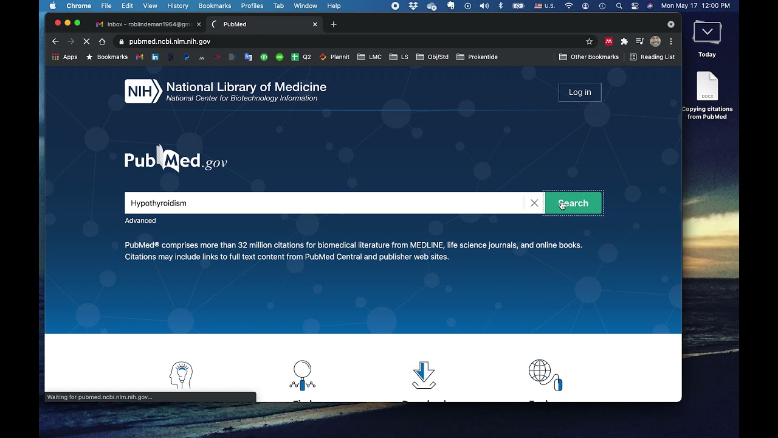Viewport: 778px width, 438px height.
Task: Open the Bookmarks star shortcut
Action: pyautogui.click(x=107, y=57)
